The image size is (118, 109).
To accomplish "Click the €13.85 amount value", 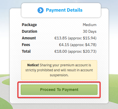I will coord(61,38).
